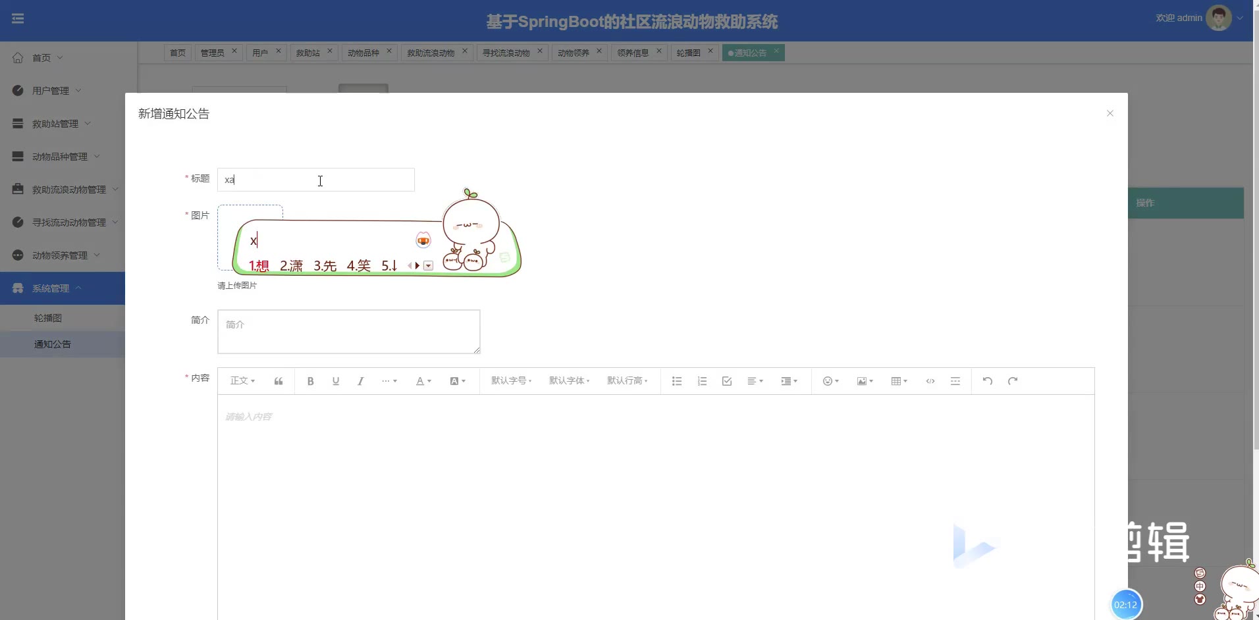This screenshot has height=620, width=1259.
Task: Click the IME emoji face icon
Action: click(x=423, y=240)
